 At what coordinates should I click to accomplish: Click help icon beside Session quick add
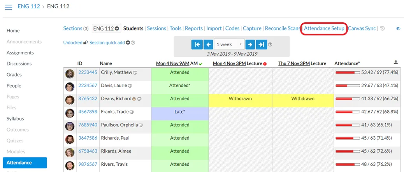click(x=133, y=43)
